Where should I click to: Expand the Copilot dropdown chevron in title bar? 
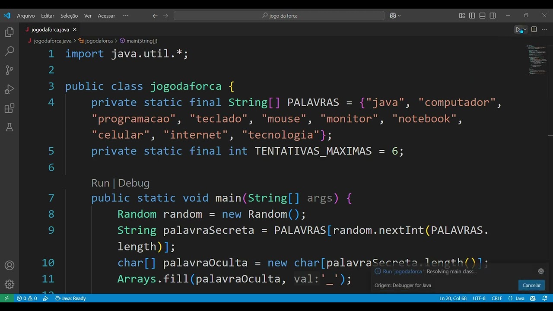click(x=399, y=16)
